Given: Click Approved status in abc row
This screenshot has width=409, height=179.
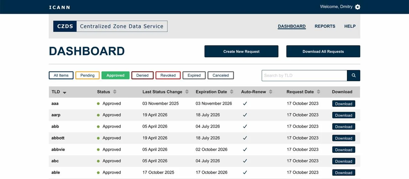Looking at the screenshot, I should [112, 161].
